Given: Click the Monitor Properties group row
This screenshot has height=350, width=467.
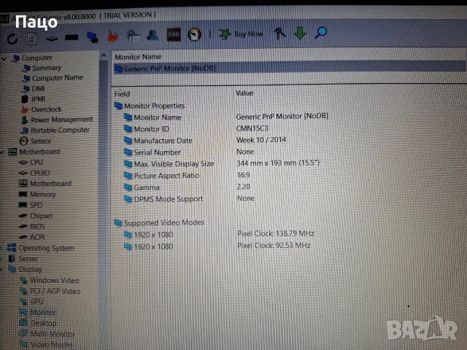Looking at the screenshot, I should [x=150, y=106].
